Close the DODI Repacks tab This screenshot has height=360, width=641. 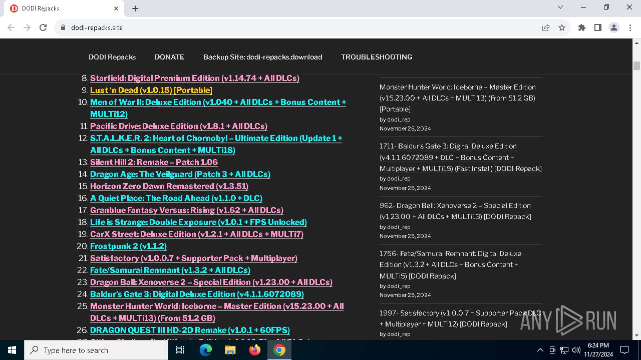point(116,8)
